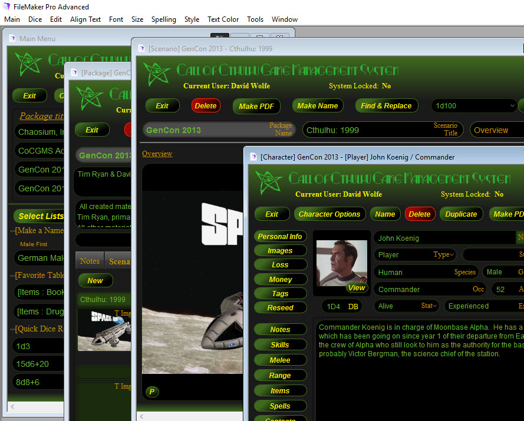
Task: Select the Items section
Action: pos(280,390)
